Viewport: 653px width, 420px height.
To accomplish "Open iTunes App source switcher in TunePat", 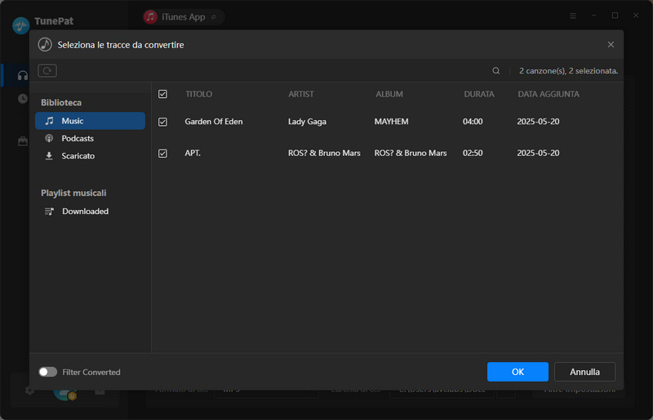I will pos(183,17).
